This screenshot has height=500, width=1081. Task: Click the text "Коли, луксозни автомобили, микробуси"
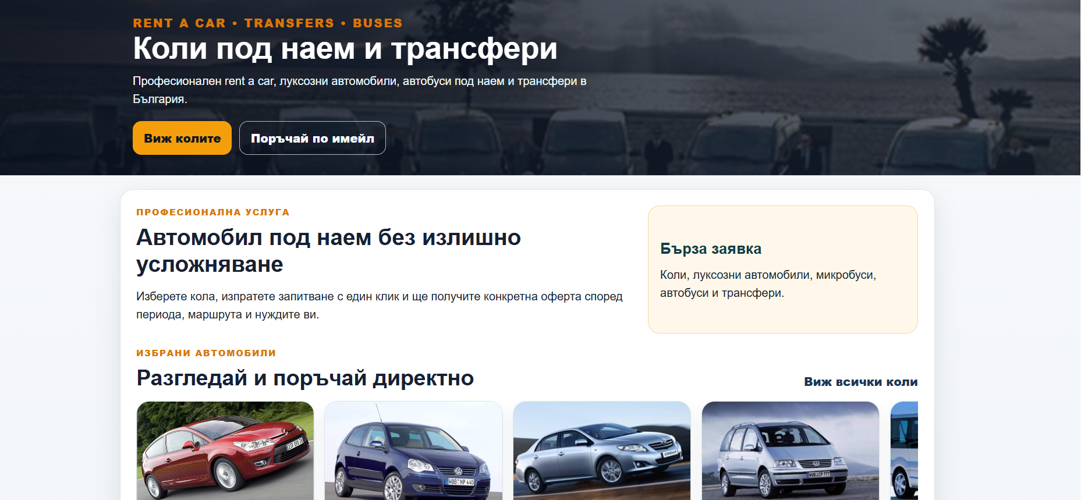[767, 275]
